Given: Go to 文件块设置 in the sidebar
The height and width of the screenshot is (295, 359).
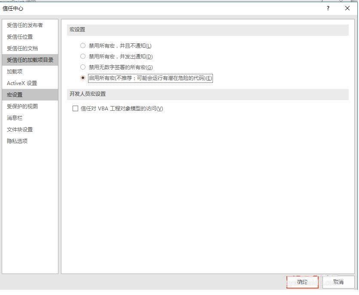Looking at the screenshot, I should 20,130.
